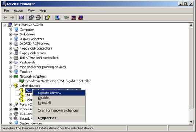Click the Processors chip icon

pos(16,109)
